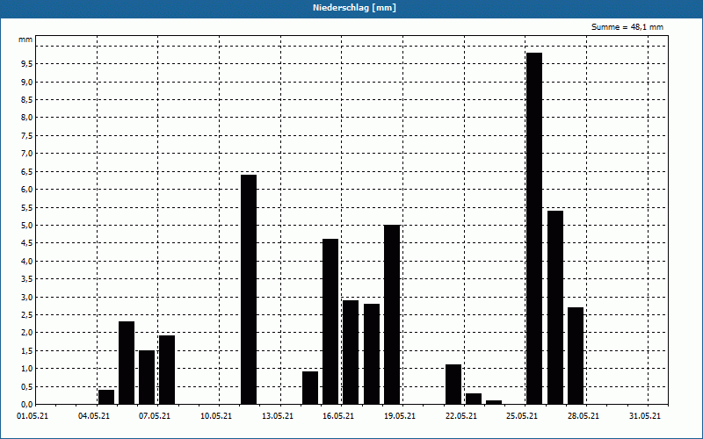Select the "Summe = 48,1 mm" total label
The width and height of the screenshot is (703, 439).
627,27
